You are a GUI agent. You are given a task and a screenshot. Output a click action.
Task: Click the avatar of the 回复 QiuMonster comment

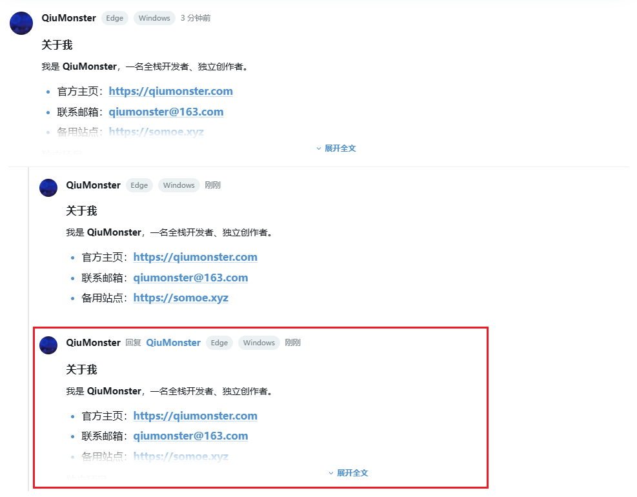tap(48, 345)
